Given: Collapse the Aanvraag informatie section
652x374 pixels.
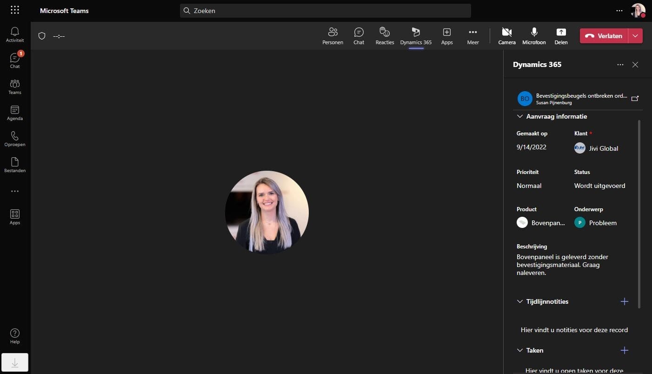Looking at the screenshot, I should (520, 116).
